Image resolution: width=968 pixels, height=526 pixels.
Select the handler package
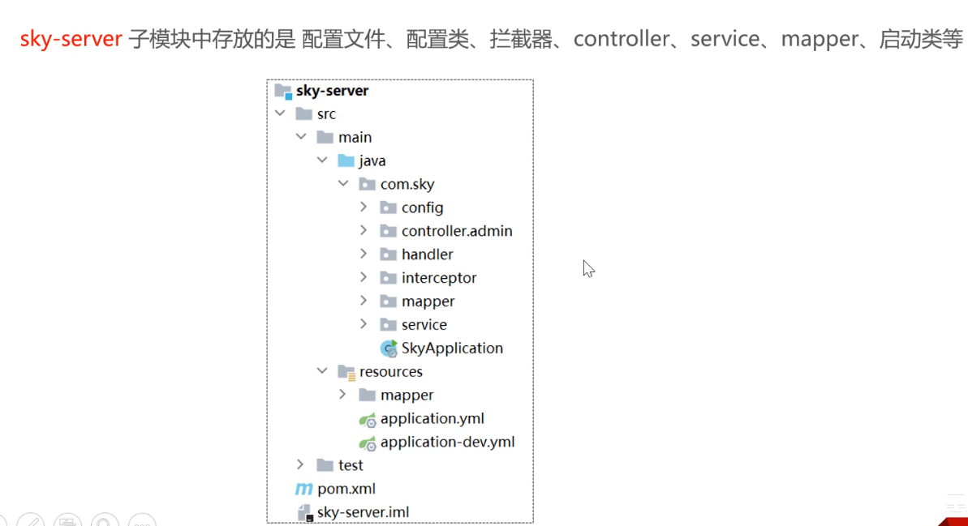(427, 254)
